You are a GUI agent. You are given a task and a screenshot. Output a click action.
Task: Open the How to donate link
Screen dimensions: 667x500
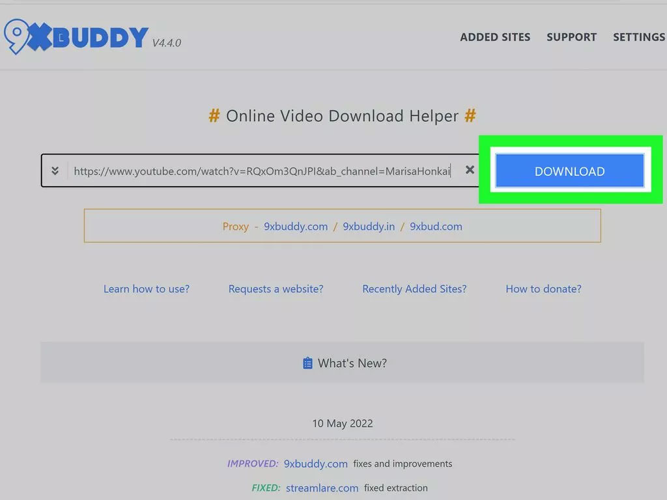[x=543, y=289]
